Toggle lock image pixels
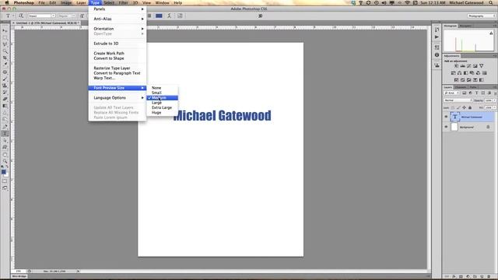This screenshot has height=280, width=498. click(x=458, y=107)
